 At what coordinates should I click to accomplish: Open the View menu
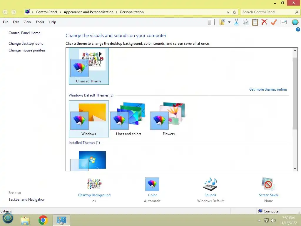tap(27, 22)
